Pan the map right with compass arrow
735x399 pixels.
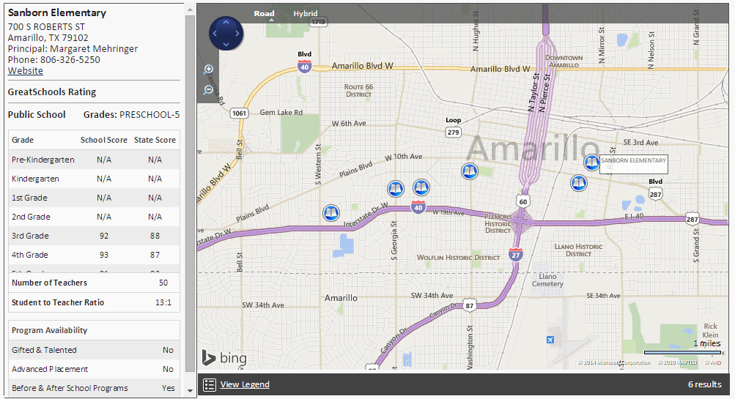point(237,33)
